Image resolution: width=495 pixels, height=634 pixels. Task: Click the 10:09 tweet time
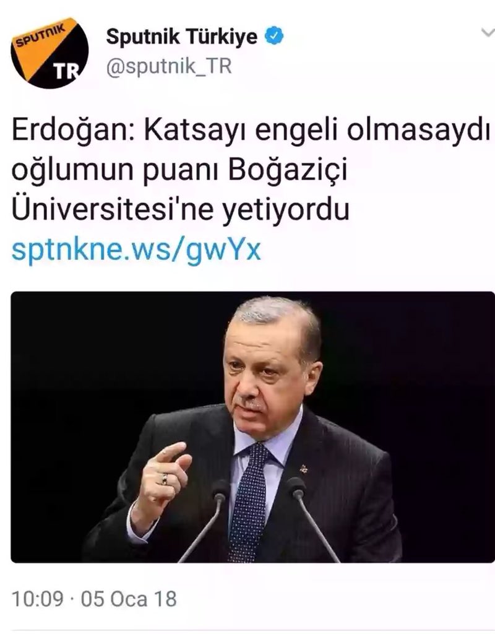click(38, 599)
